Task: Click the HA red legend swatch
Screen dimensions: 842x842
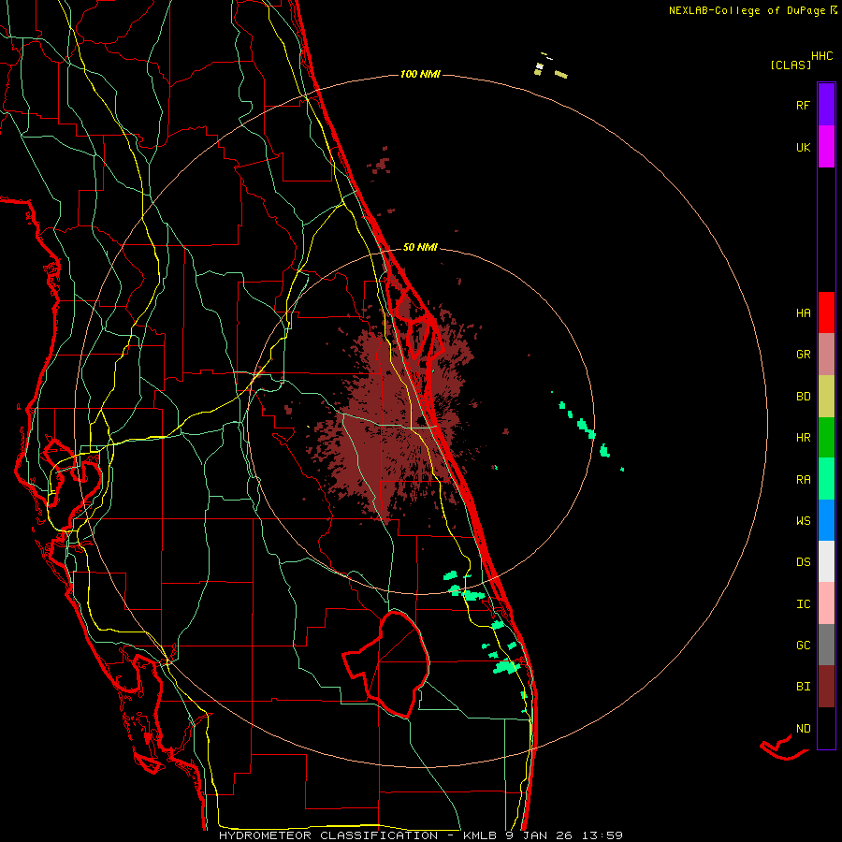Action: [826, 312]
